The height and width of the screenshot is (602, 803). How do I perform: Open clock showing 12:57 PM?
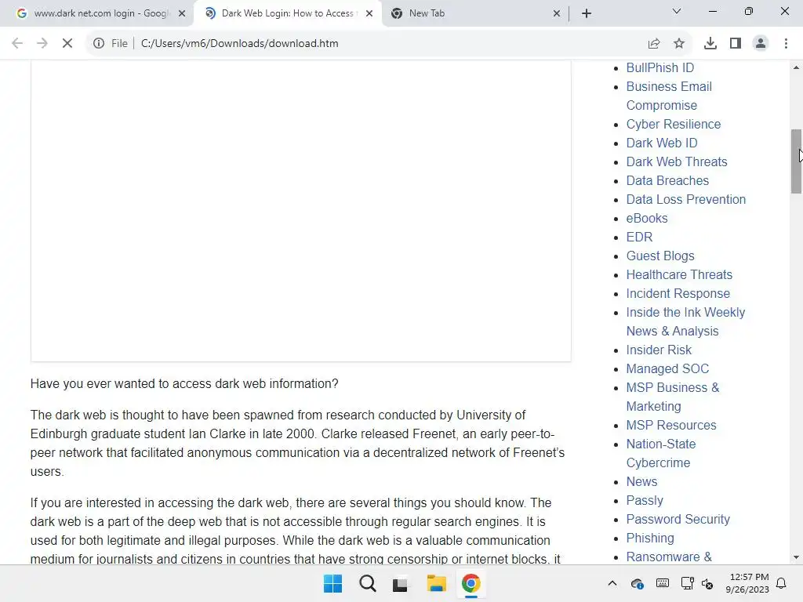747,583
